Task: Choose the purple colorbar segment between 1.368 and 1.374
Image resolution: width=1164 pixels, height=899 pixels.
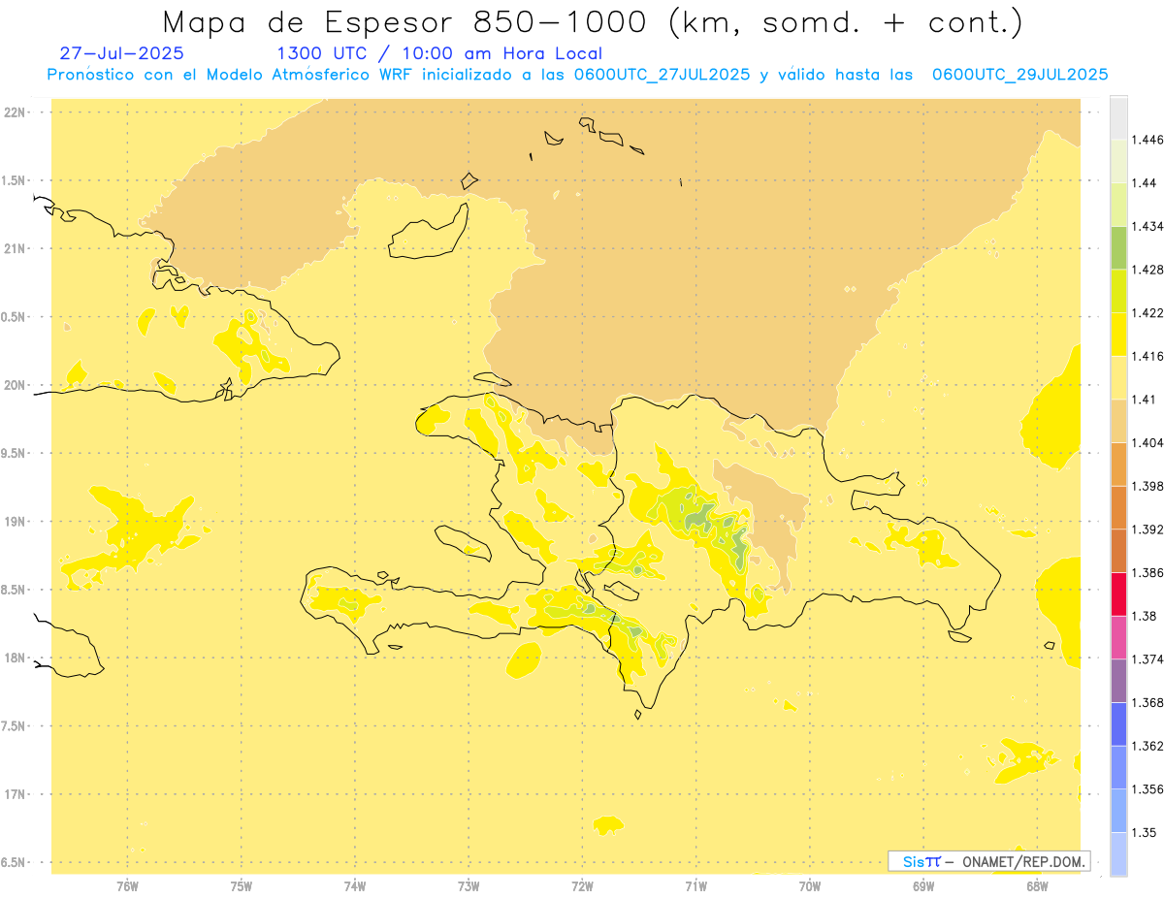Action: point(1118,681)
